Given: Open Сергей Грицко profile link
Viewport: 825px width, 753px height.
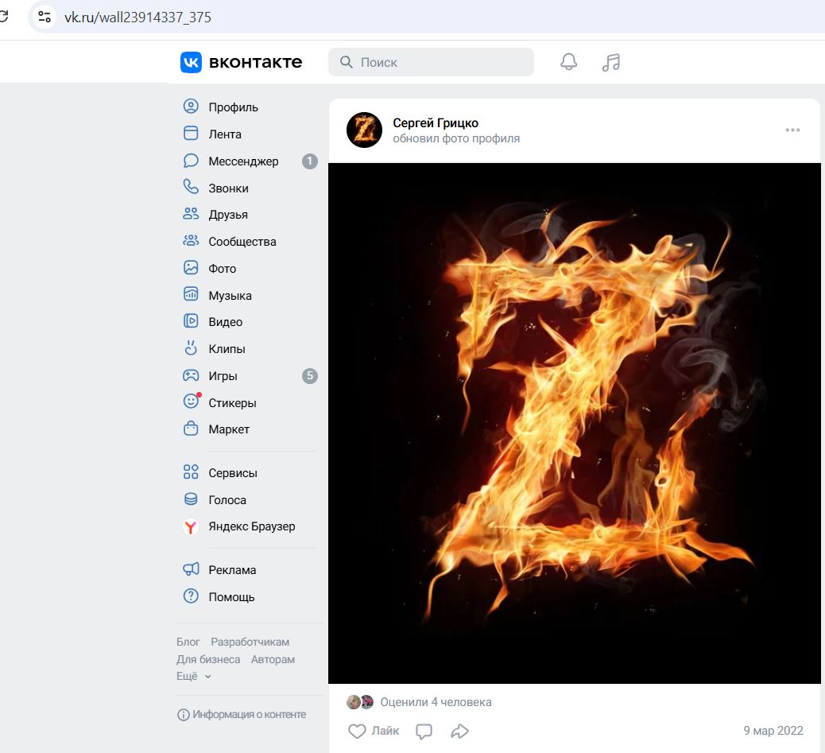Looking at the screenshot, I should [436, 122].
